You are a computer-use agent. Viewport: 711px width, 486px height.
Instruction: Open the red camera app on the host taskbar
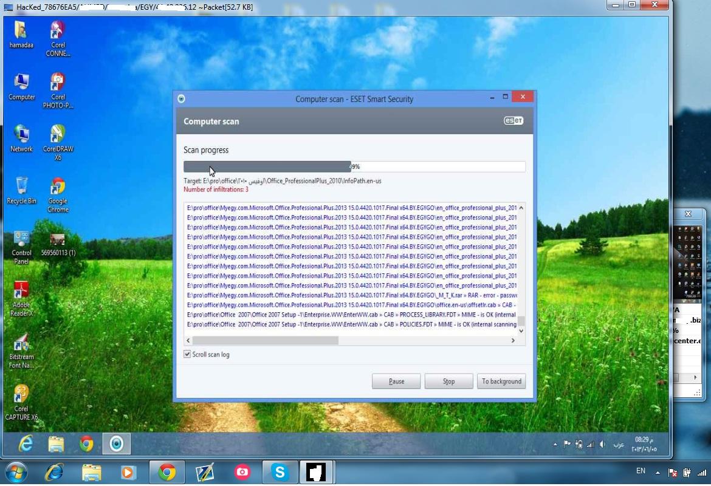[242, 473]
